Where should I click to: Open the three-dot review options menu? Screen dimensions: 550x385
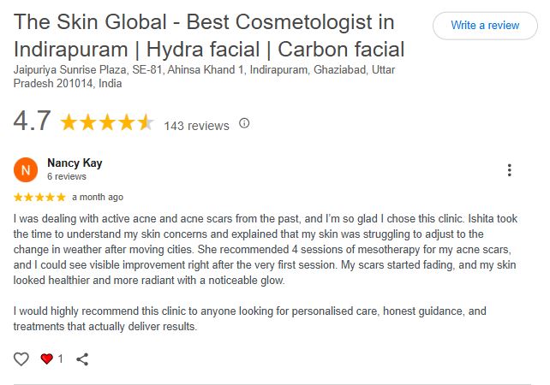(x=510, y=170)
